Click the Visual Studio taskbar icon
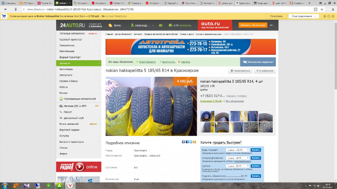Viewport: 337px width, 189px height. 27,186
